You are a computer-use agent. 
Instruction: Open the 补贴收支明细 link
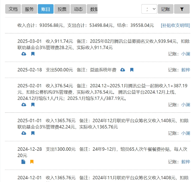coord(175,25)
